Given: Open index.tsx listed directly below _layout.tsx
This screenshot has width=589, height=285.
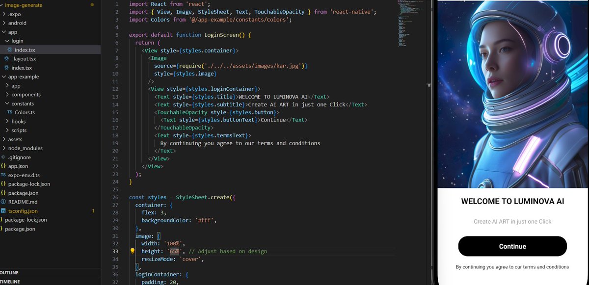Looking at the screenshot, I should 22,68.
